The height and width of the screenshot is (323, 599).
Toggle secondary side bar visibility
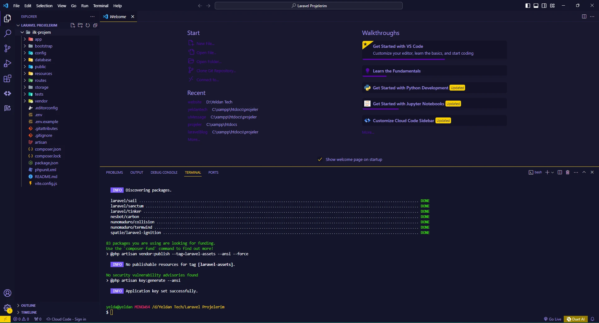click(544, 6)
